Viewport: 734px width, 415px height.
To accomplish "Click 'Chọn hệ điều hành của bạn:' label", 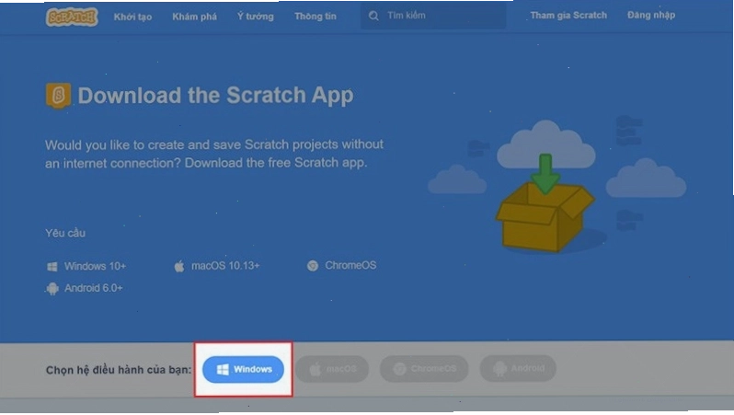I will click(119, 370).
